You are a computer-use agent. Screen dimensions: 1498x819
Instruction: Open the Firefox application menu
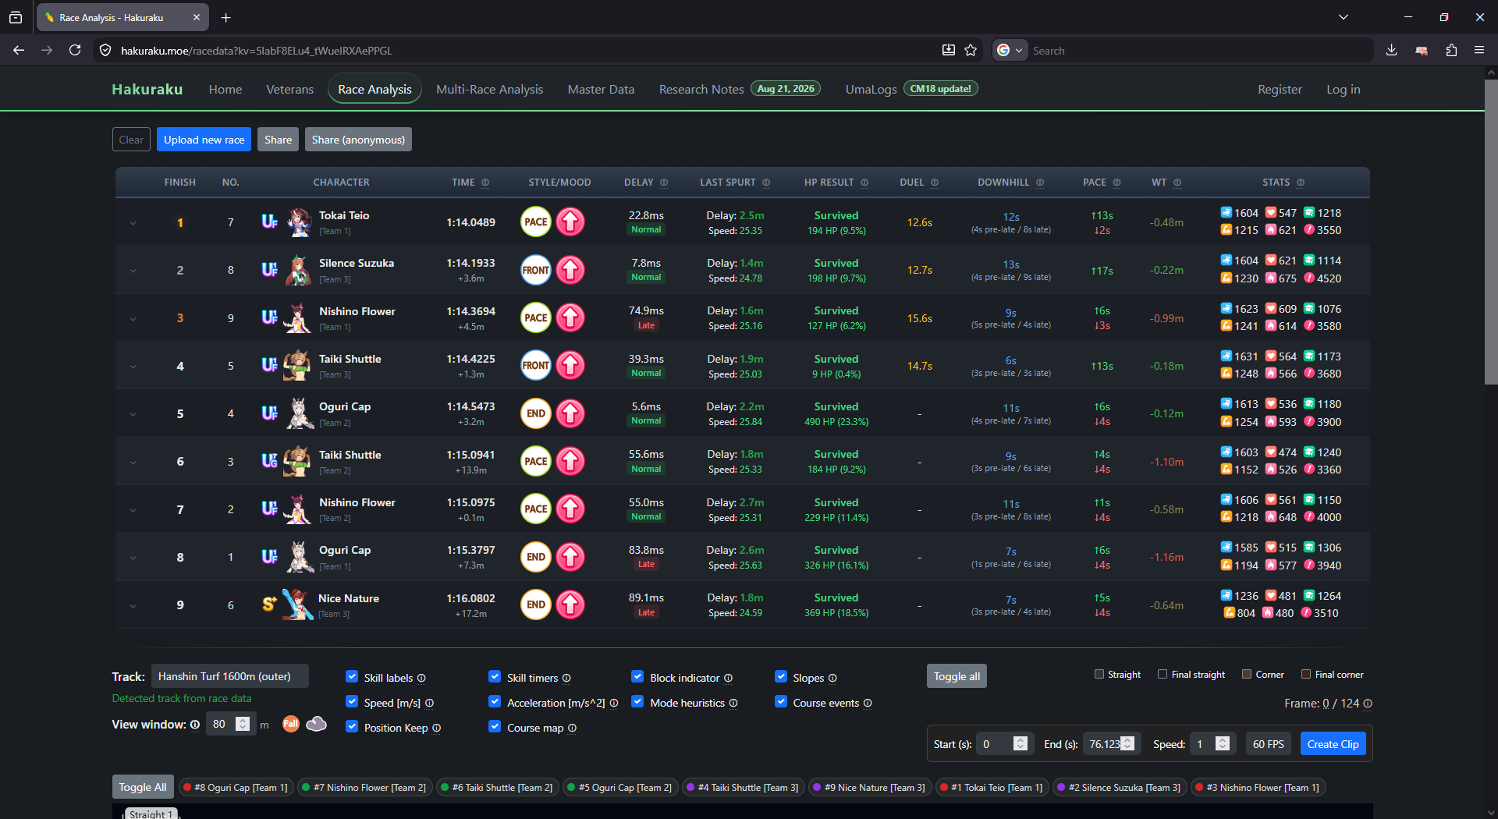pos(1479,50)
